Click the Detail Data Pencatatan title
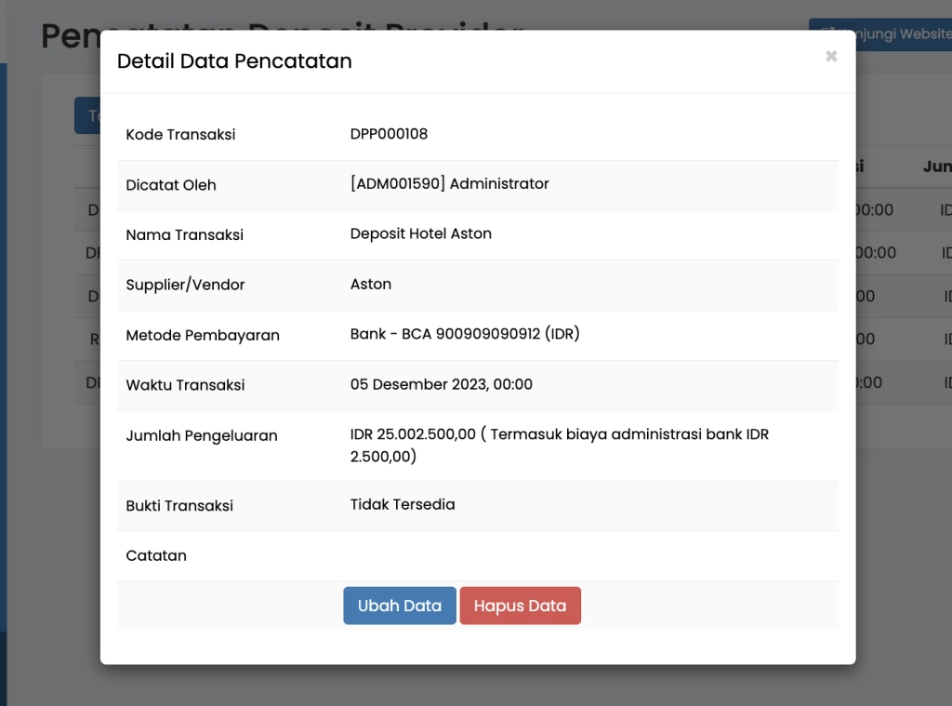952x706 pixels. [234, 61]
